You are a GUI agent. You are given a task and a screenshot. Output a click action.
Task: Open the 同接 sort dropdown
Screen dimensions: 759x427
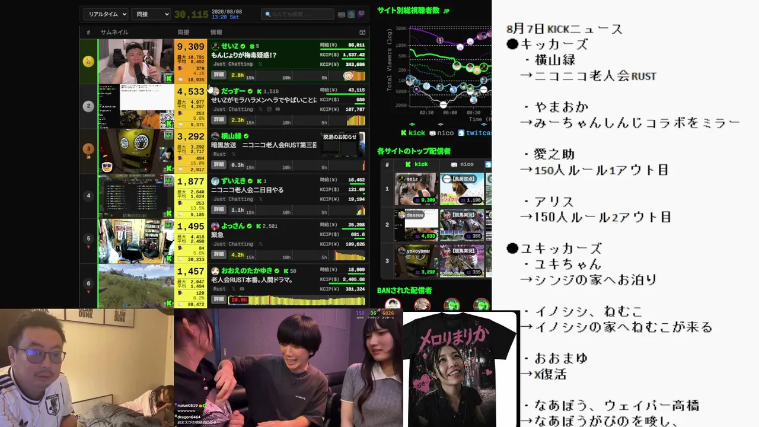point(151,14)
